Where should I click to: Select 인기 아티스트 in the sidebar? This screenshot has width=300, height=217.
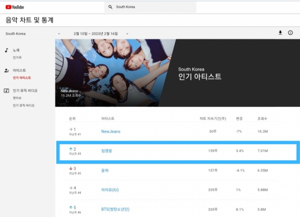[x=22, y=77]
